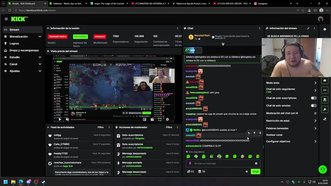This screenshot has height=186, width=331.
Task: Play the stream preview video
Action: click(60, 119)
